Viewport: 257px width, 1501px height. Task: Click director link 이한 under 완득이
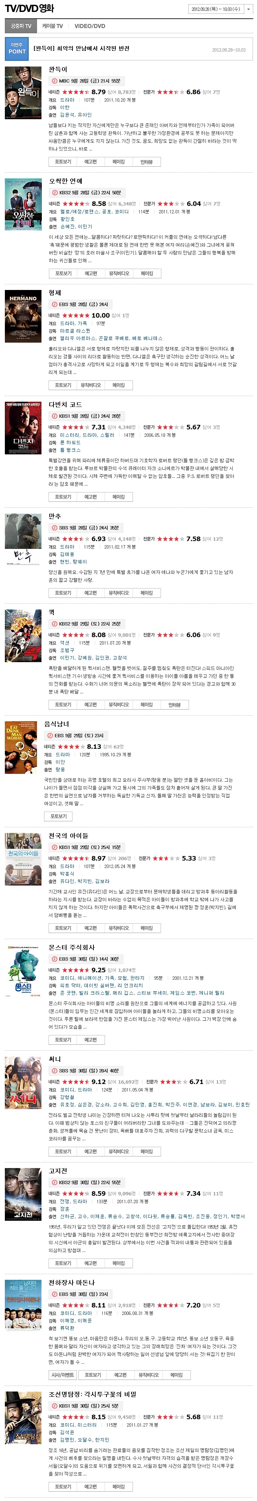[x=65, y=108]
